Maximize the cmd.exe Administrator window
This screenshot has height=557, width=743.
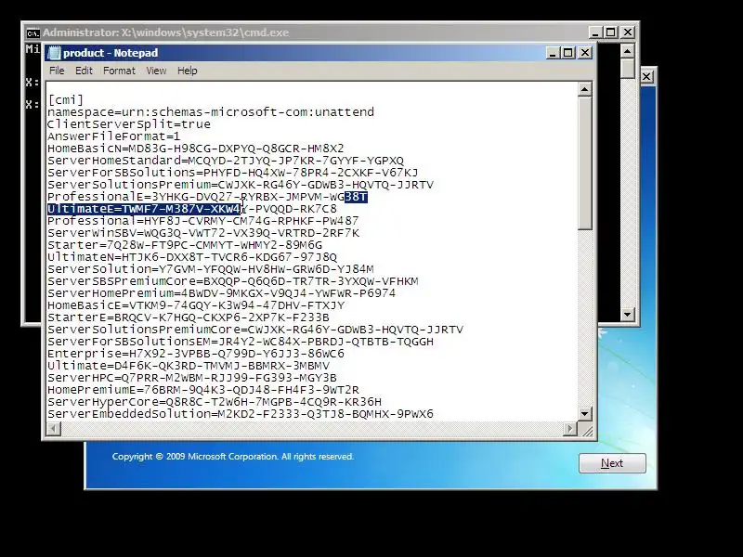pos(611,32)
